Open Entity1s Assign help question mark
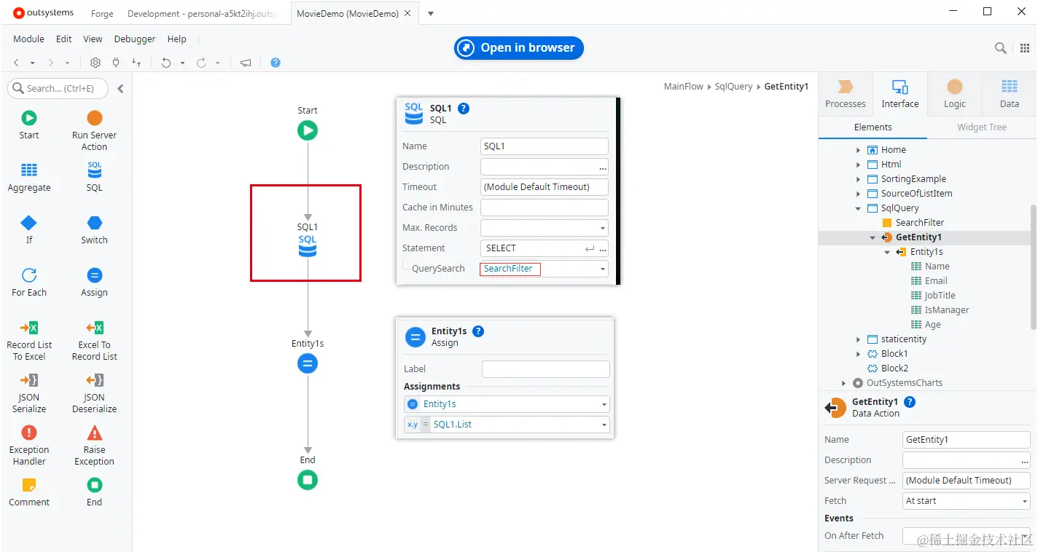This screenshot has height=552, width=1038. 478,331
